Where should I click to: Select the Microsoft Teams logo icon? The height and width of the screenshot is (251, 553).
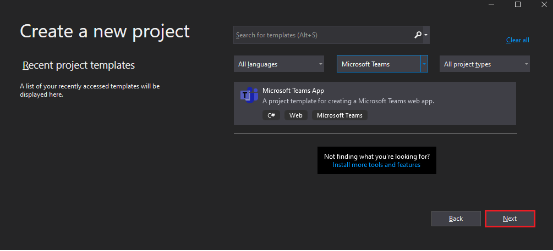click(x=249, y=94)
